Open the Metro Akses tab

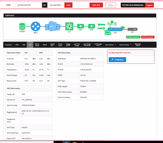click(x=37, y=45)
